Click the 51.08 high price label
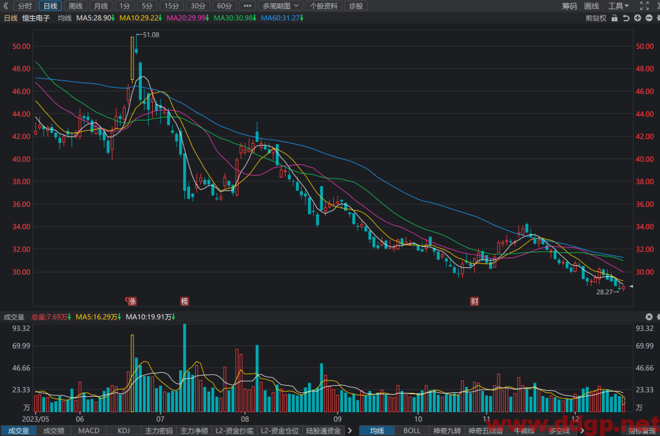660x436 pixels. click(x=151, y=35)
